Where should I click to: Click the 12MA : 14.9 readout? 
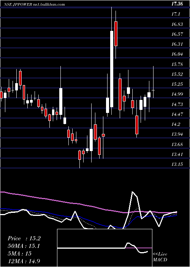24,261
